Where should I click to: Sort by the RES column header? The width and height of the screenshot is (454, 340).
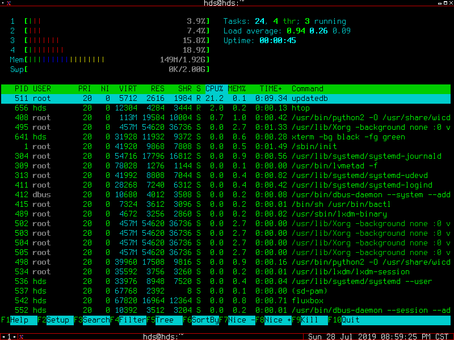coord(158,89)
